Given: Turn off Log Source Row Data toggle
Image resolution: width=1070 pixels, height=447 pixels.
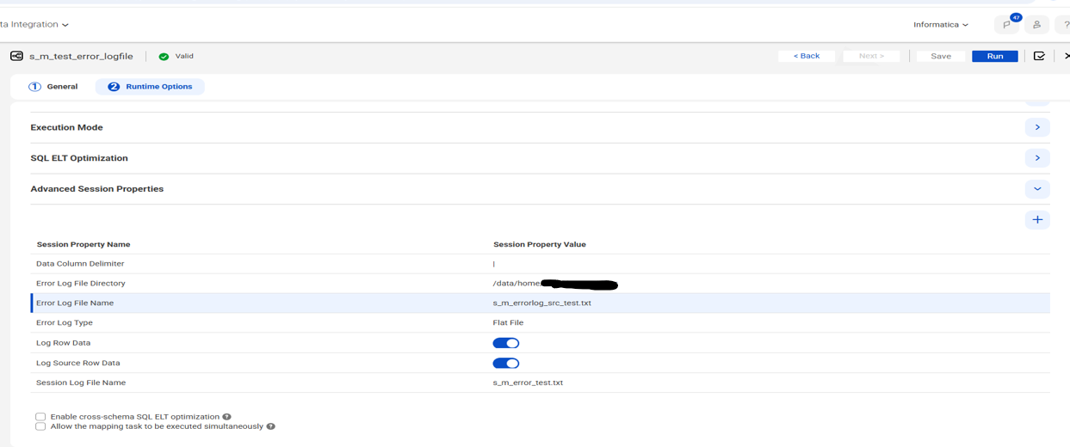Looking at the screenshot, I should (x=506, y=363).
